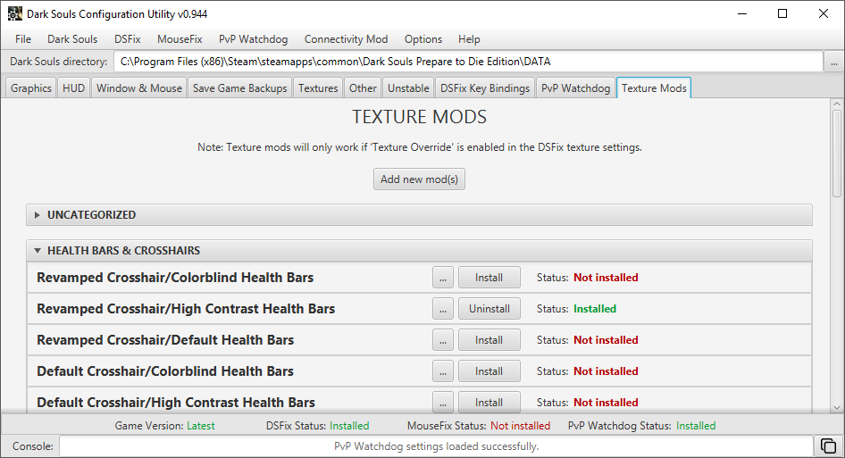Screen dimensions: 845x458
Task: Open the DSFix menu
Action: tap(127, 39)
